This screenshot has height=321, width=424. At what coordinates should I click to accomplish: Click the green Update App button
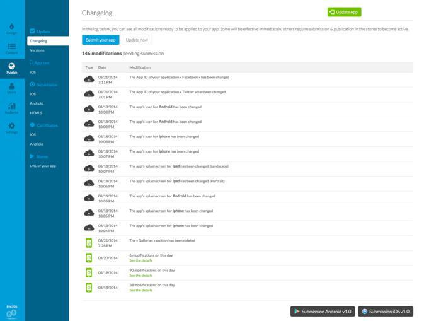pyautogui.click(x=344, y=12)
